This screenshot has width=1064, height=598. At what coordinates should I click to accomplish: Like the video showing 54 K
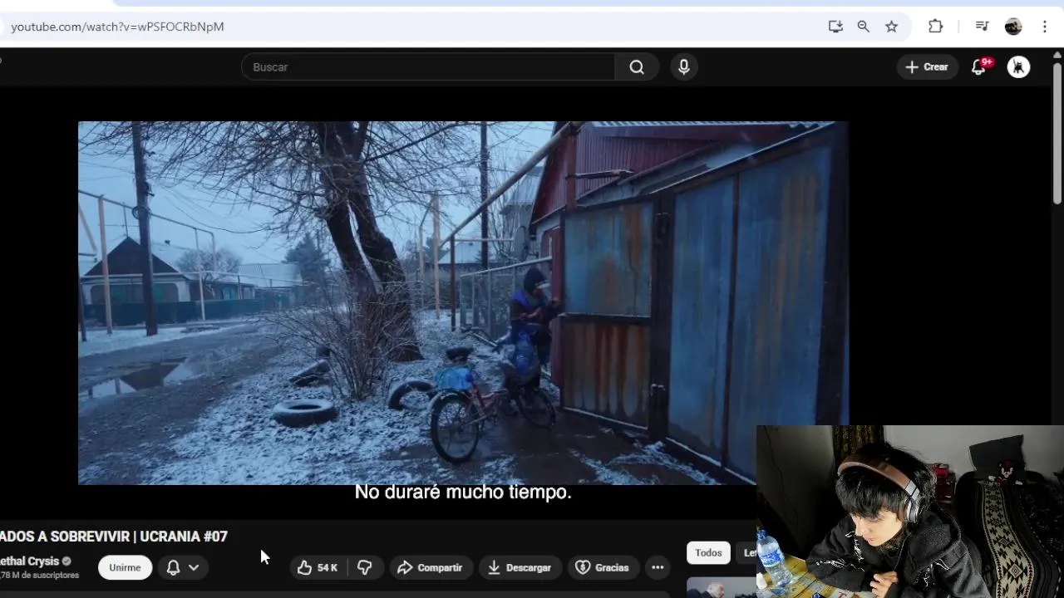point(318,567)
